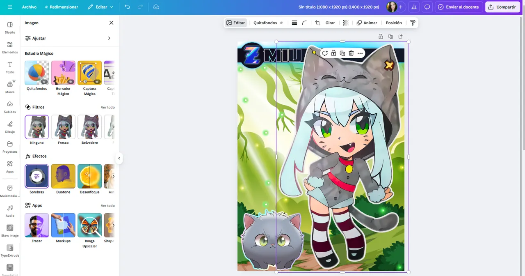Image resolution: width=525 pixels, height=276 pixels.
Task: Duplicate the selected image from the floating toolbar
Action: [x=342, y=53]
